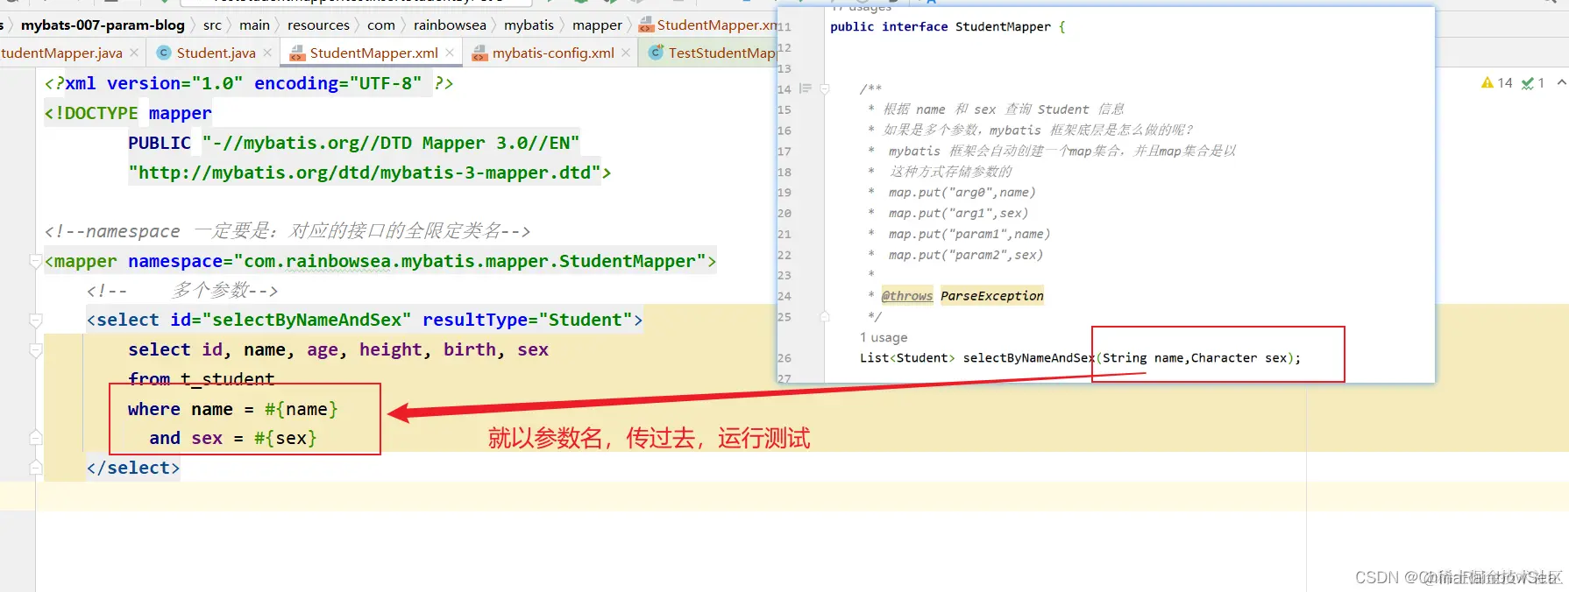The image size is (1569, 592).
Task: Click closing '</select>' tag
Action: (132, 468)
